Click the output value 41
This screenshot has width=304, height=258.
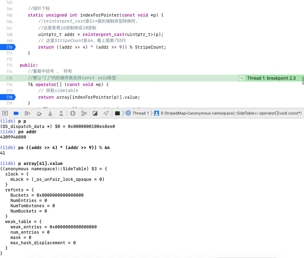3,153
